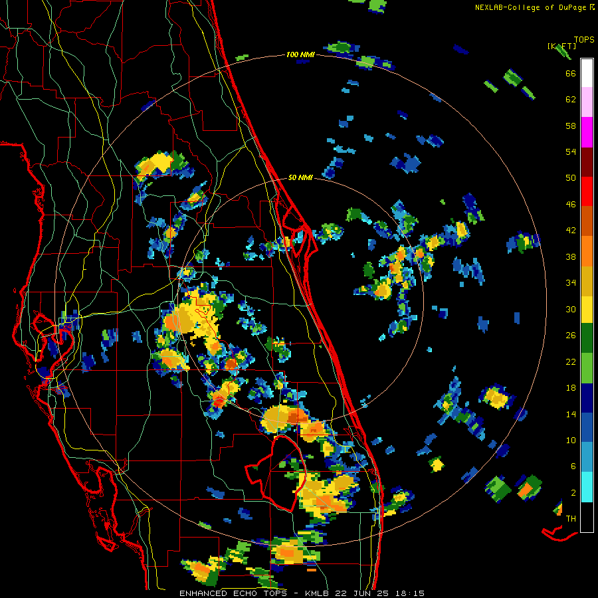The height and width of the screenshot is (598, 598).
Task: Pick the gold legend swatch
Action: (587, 281)
